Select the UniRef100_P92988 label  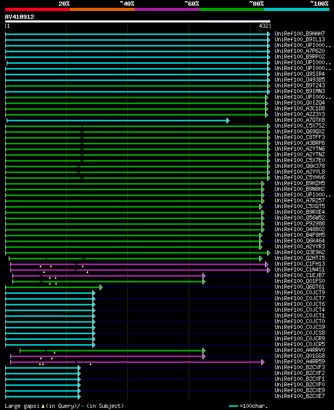pyautogui.click(x=300, y=224)
